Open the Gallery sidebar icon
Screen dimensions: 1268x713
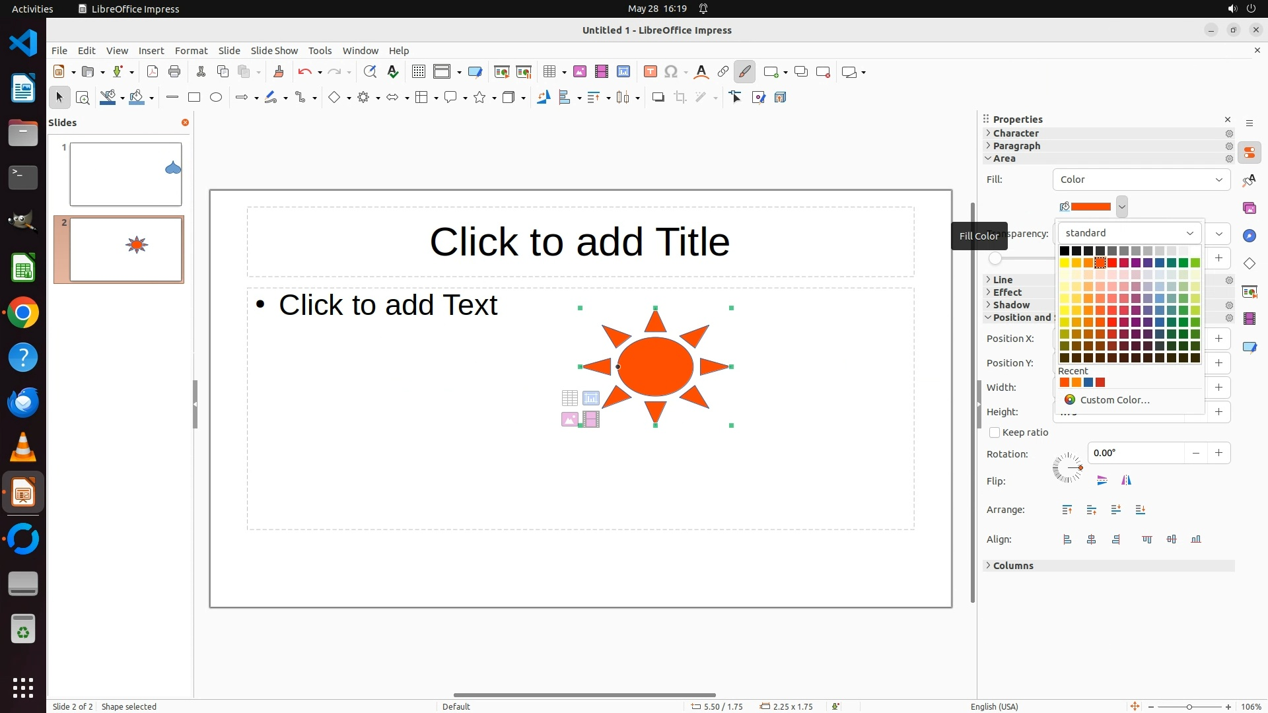[1249, 208]
